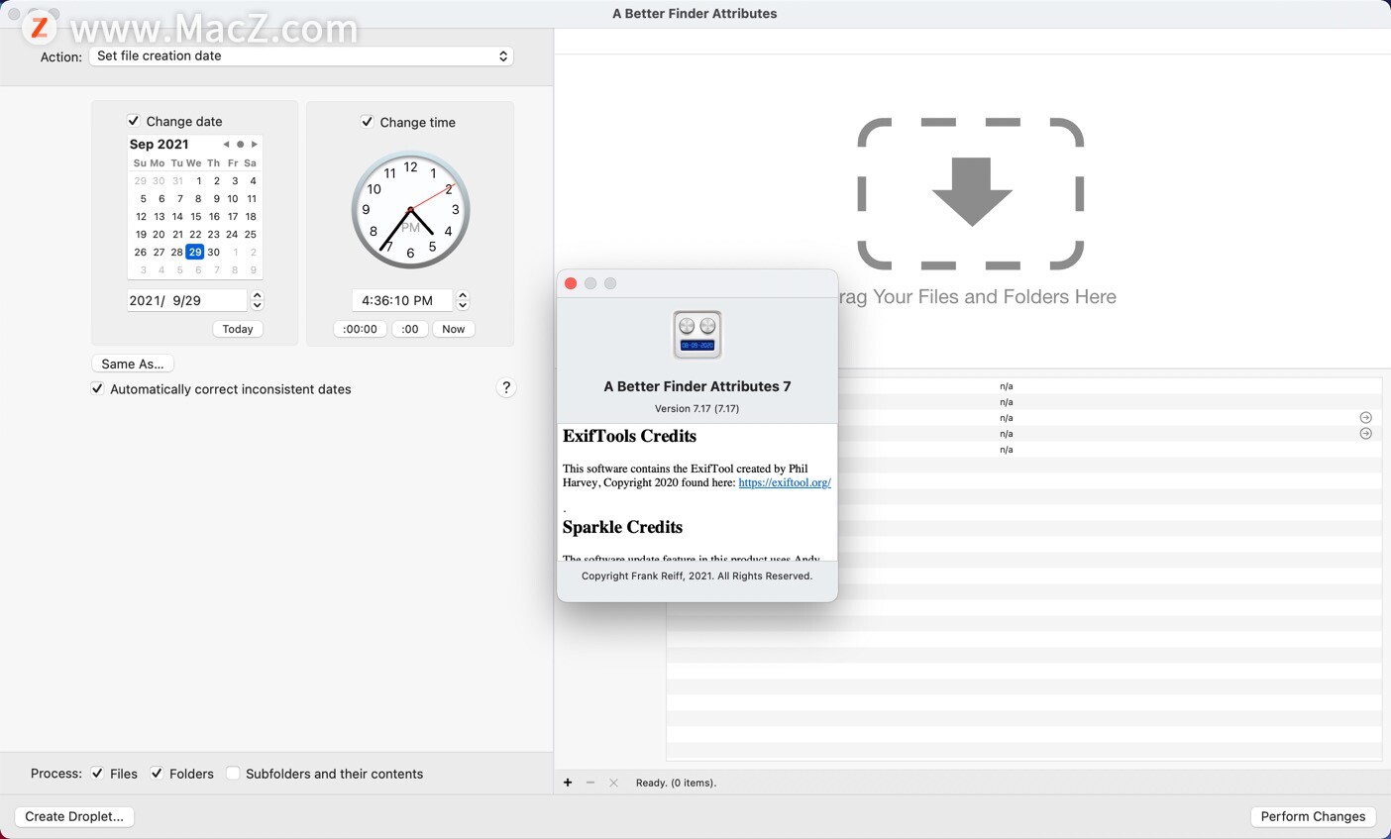This screenshot has height=839, width=1391.
Task: Set current time with Now button
Action: coord(454,329)
